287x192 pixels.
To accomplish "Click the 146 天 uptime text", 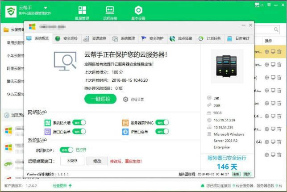I will pos(227,167).
